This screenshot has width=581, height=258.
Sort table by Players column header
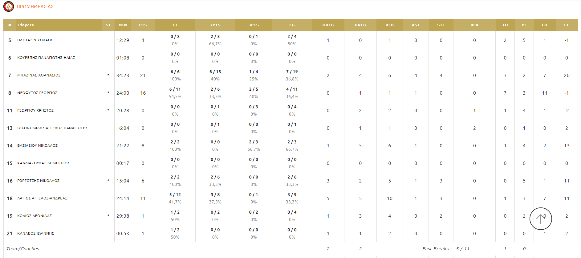point(26,25)
